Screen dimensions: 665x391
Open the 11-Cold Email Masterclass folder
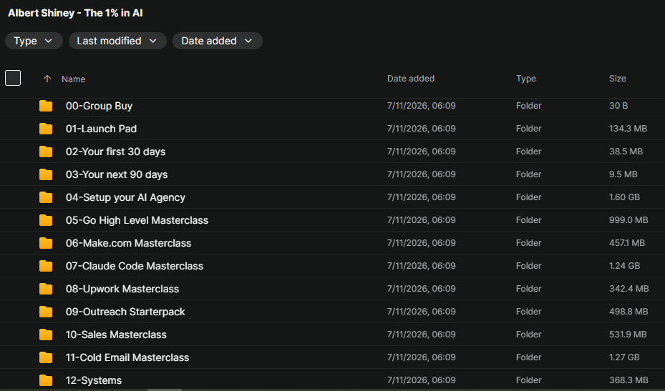coord(127,357)
